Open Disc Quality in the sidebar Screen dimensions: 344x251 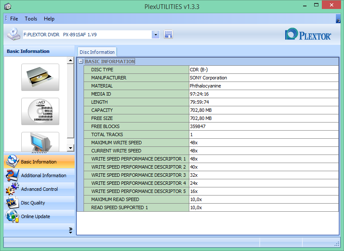pyautogui.click(x=39, y=203)
